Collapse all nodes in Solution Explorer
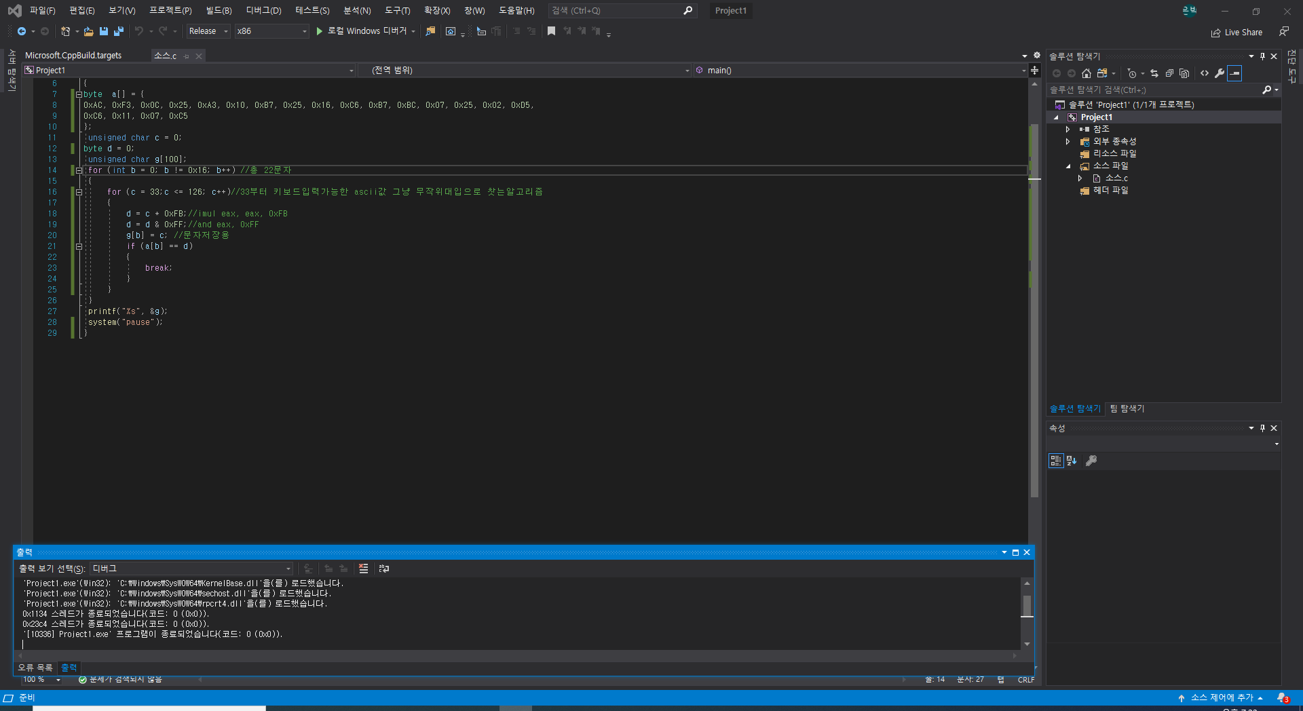Image resolution: width=1303 pixels, height=711 pixels. click(1169, 73)
